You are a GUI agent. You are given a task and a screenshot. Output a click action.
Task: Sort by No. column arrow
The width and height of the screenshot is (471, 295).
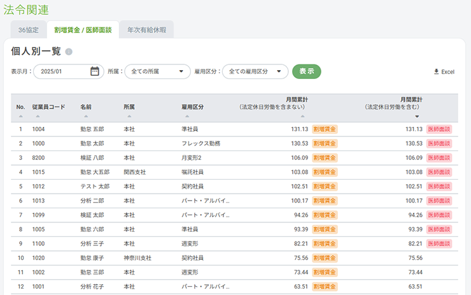pyautogui.click(x=21, y=116)
